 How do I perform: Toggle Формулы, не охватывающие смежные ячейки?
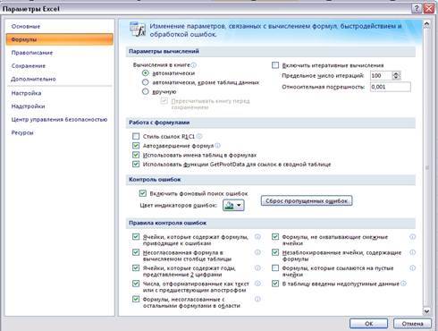(x=275, y=237)
